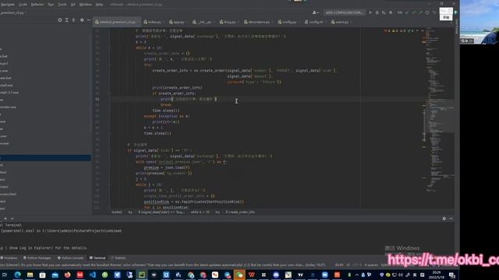Collapse all nodes in Project panel

click(x=73, y=20)
